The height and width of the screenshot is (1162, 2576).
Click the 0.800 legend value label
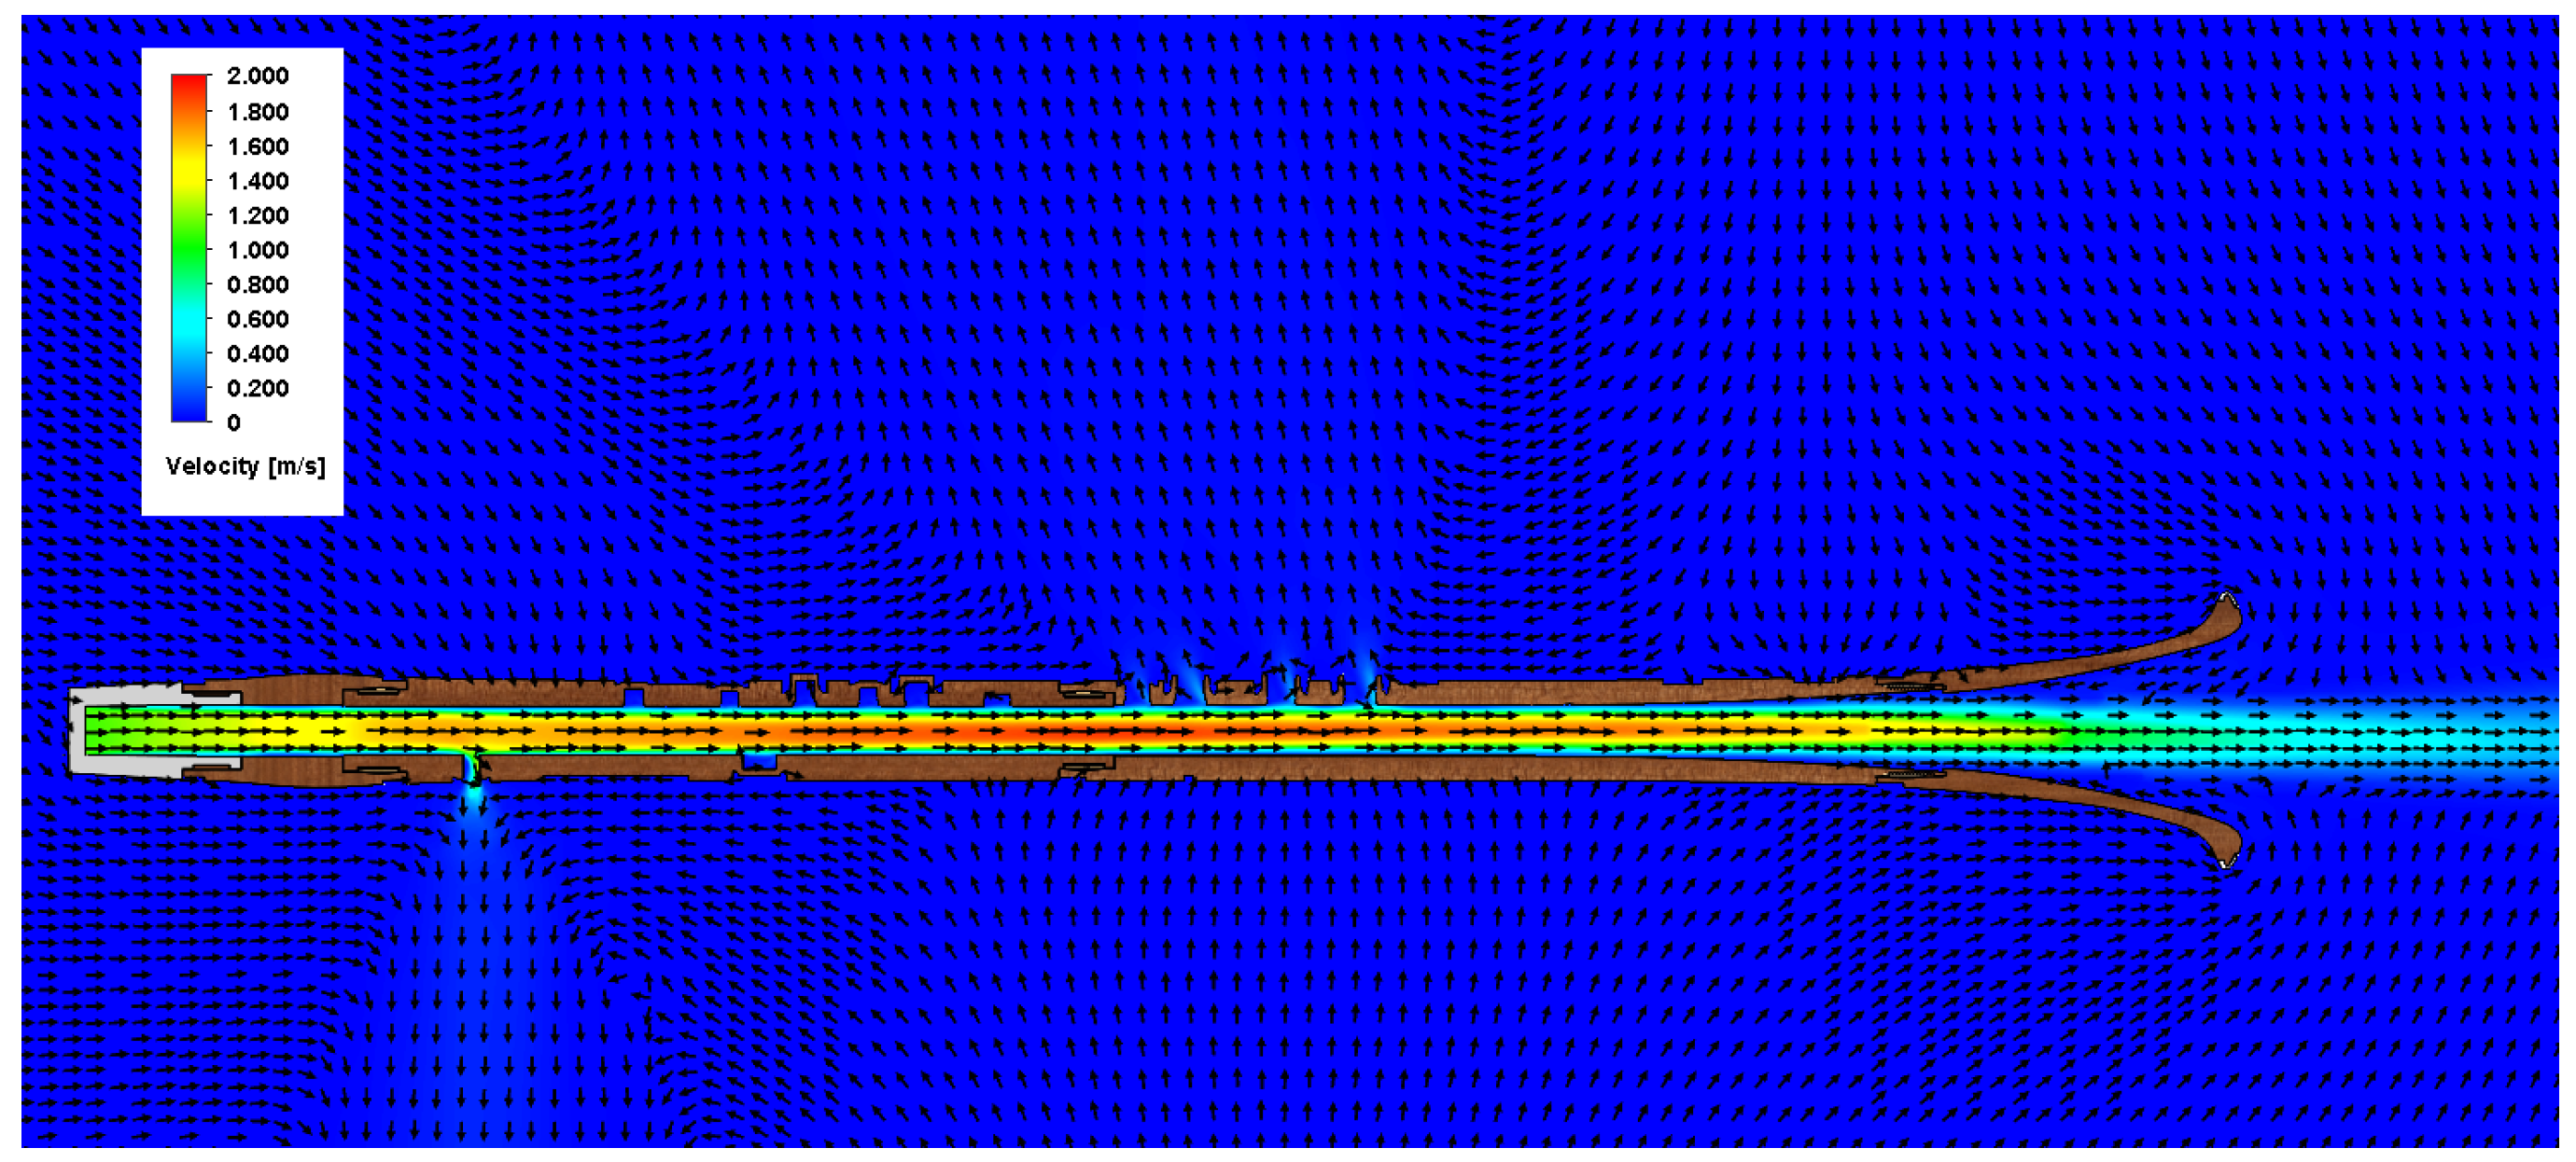257,284
